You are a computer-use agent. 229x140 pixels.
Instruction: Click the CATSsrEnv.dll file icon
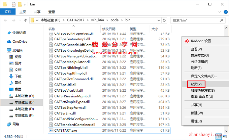51,113
